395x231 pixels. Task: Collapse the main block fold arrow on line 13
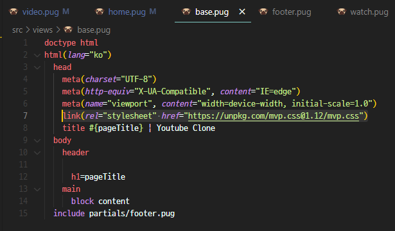pos(37,189)
